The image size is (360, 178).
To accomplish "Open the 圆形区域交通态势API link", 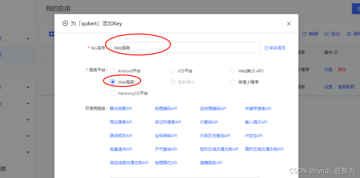I will coord(264,149).
